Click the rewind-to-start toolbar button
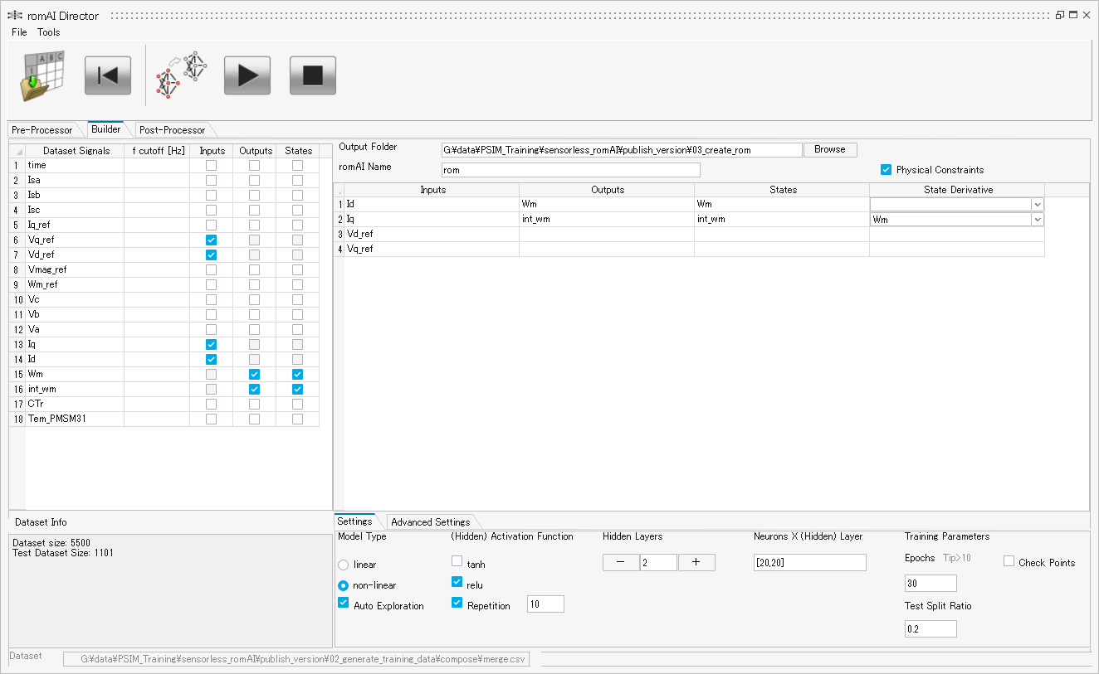Screen dimensions: 1099x674 (108, 75)
